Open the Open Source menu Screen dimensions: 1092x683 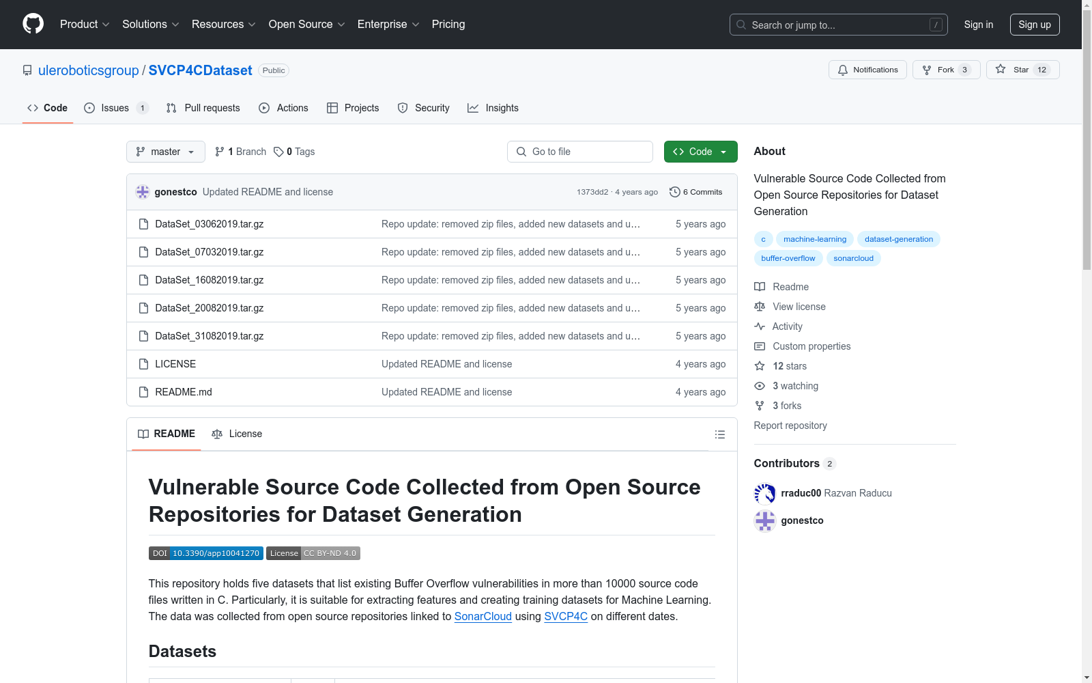pyautogui.click(x=307, y=25)
